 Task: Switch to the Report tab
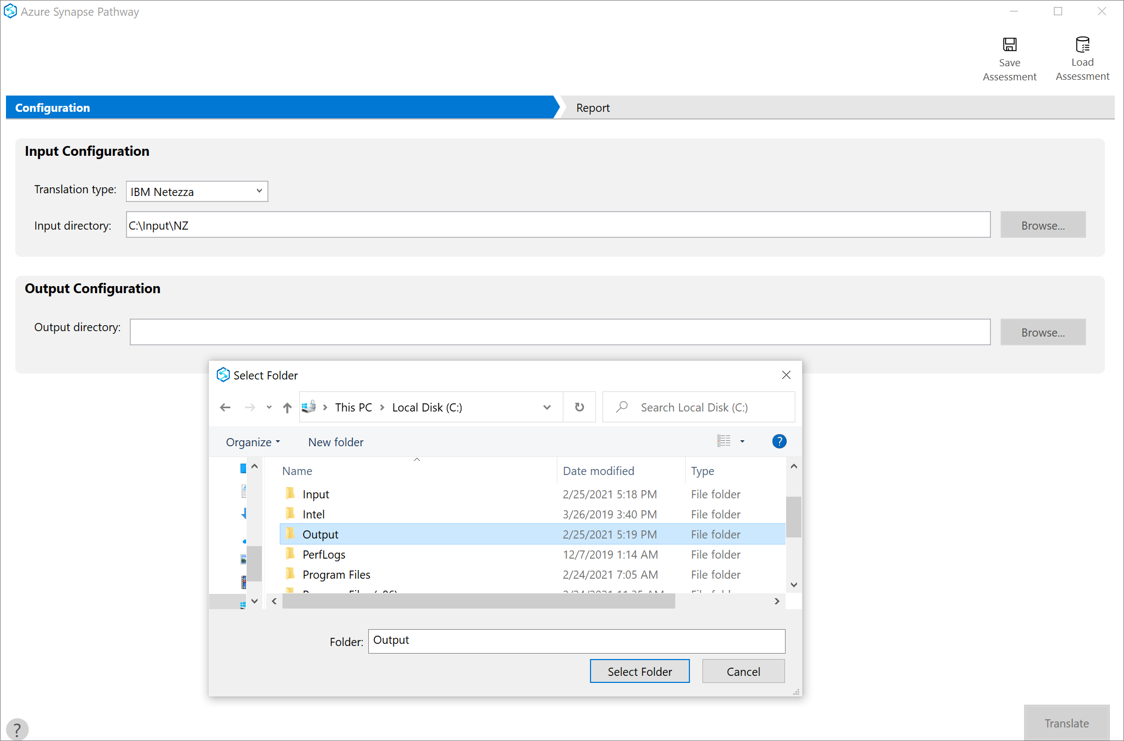tap(593, 107)
